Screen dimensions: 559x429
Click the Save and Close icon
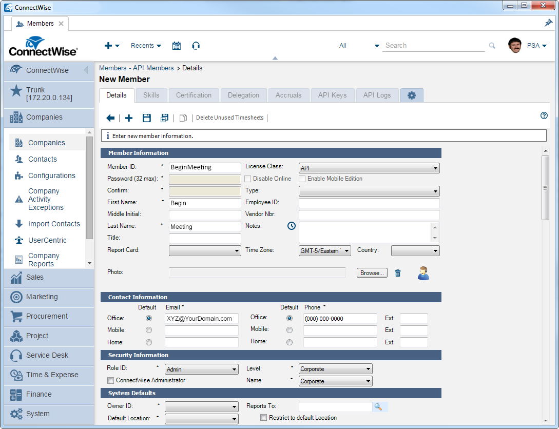(x=164, y=118)
